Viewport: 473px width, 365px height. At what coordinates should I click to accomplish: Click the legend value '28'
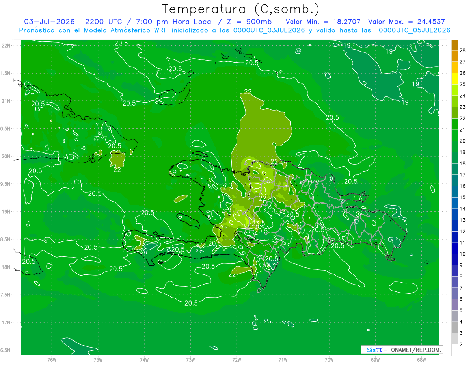click(x=462, y=50)
